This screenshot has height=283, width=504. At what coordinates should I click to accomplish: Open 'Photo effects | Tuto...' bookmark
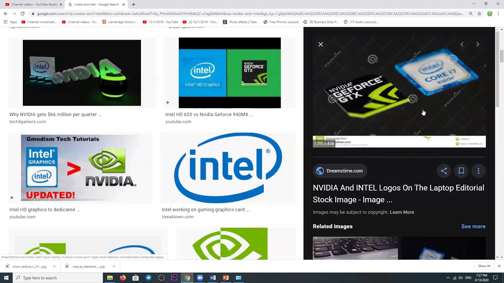241,22
